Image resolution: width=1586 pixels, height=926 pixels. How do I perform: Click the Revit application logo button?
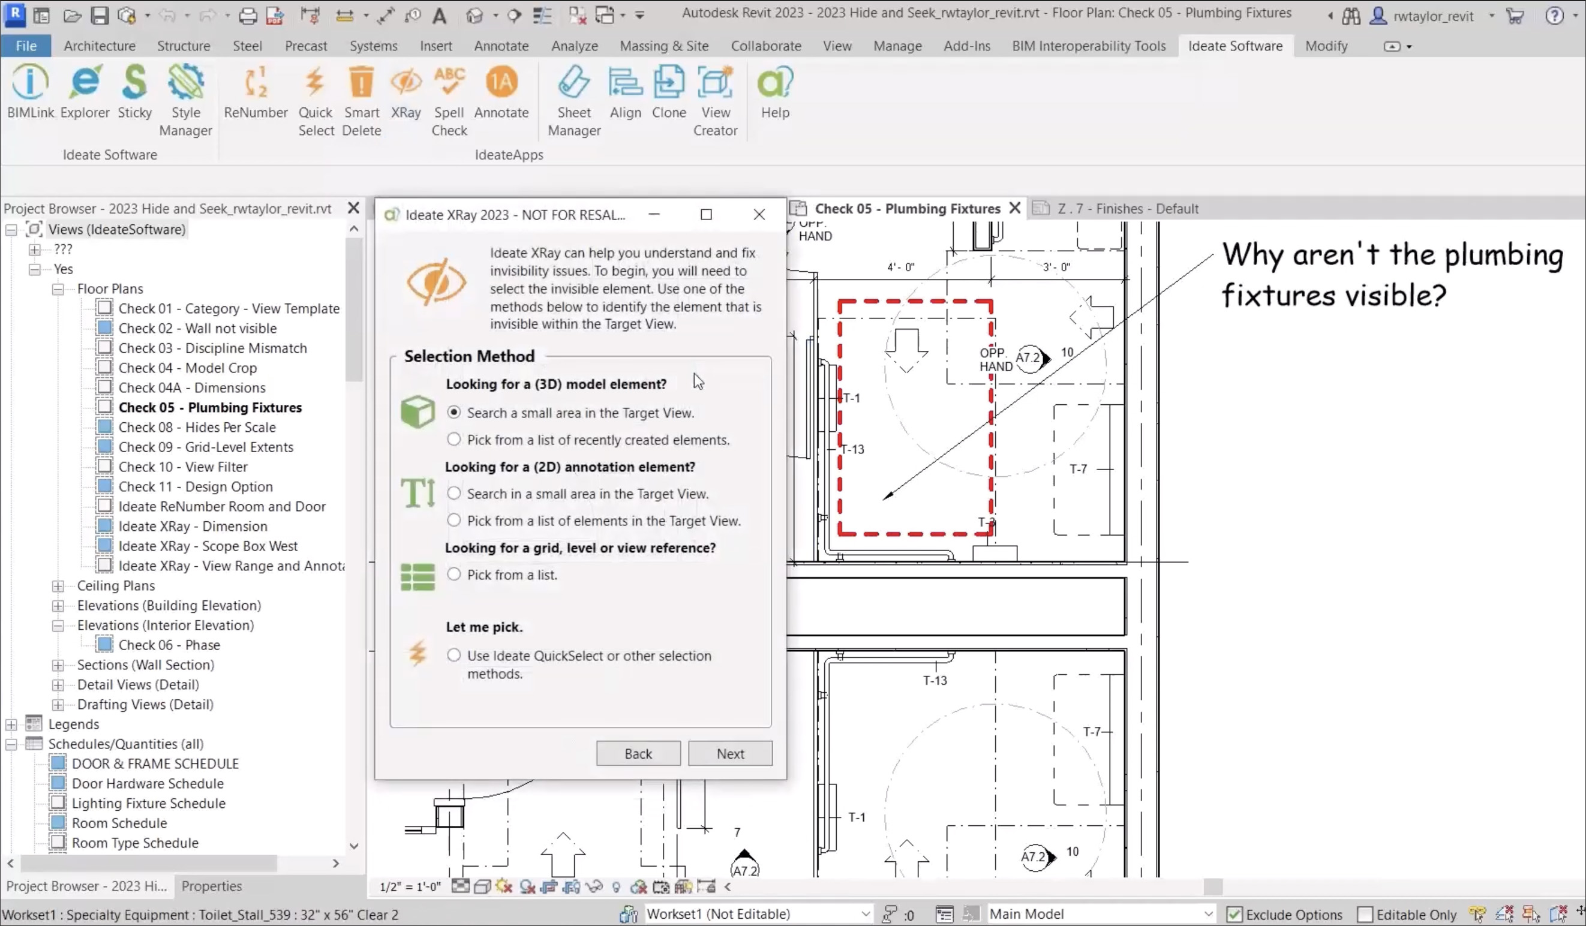pos(14,14)
